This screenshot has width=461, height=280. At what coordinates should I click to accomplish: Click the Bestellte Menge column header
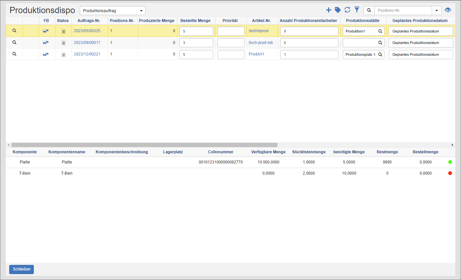[195, 21]
